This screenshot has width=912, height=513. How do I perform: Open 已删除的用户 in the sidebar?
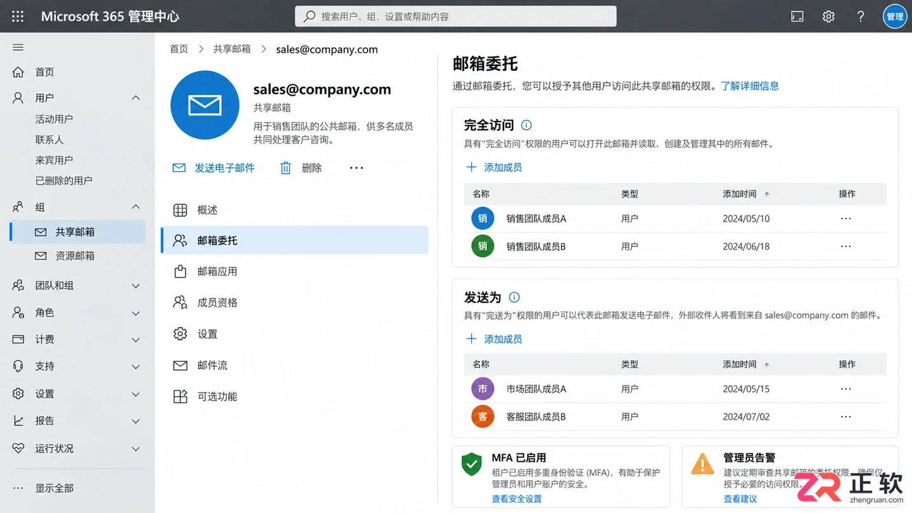(63, 180)
